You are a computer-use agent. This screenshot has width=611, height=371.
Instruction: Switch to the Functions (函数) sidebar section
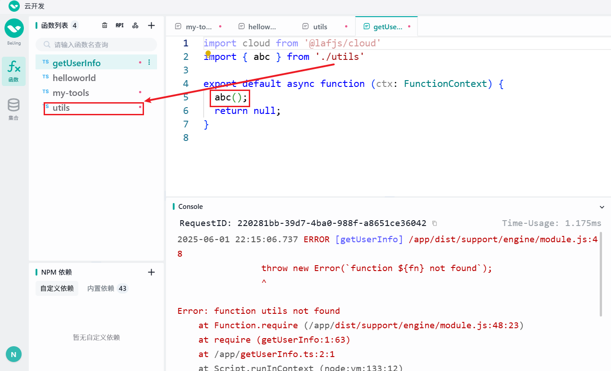(13, 71)
